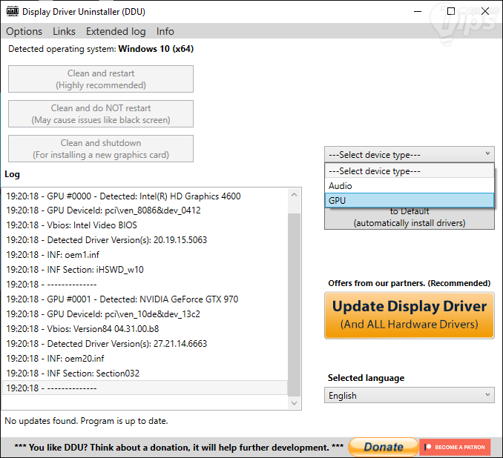Select log line 'GPU DeviceId: pci\ven_10de&dev_13c2'
Viewport: 503px width, 458px height.
[145, 313]
